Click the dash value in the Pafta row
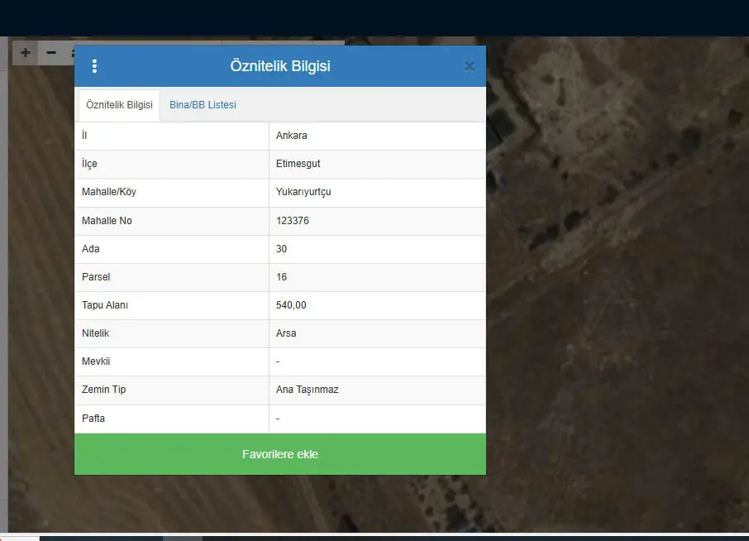Image resolution: width=749 pixels, height=541 pixels. [278, 419]
